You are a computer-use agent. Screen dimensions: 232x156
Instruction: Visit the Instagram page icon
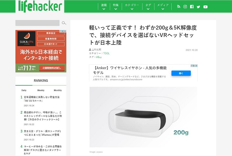pyautogui.click(x=185, y=6)
